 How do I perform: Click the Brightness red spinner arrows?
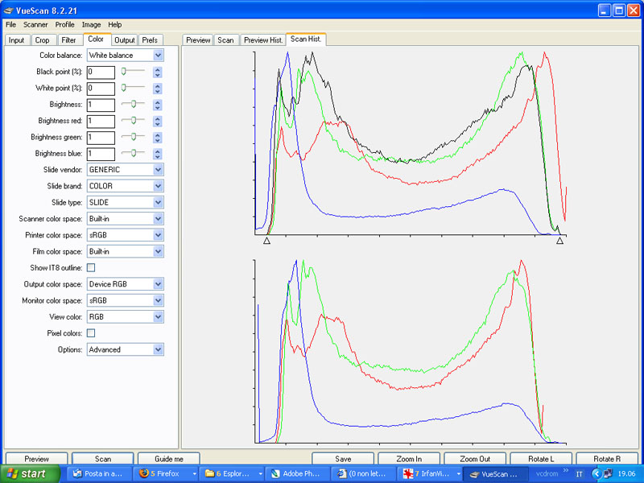[158, 121]
